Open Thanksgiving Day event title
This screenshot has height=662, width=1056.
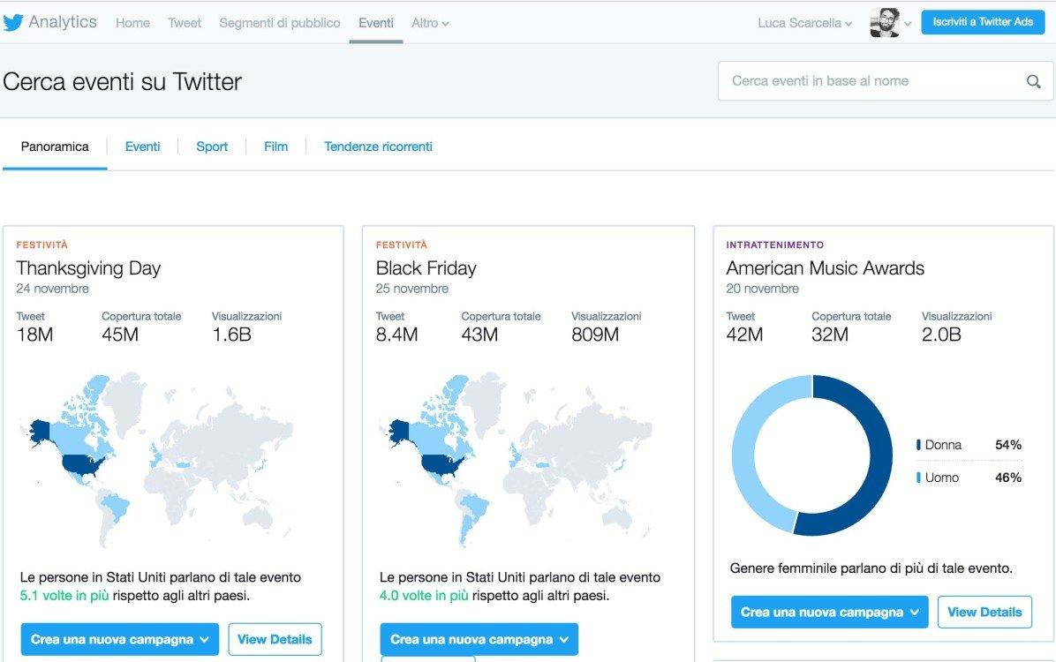click(x=88, y=268)
